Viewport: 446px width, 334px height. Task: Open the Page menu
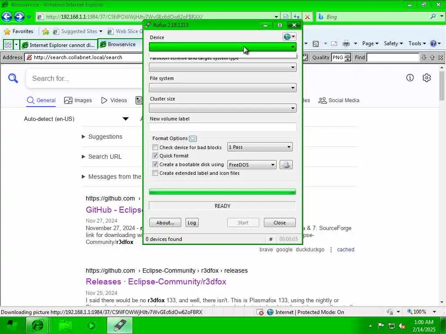pos(370,43)
